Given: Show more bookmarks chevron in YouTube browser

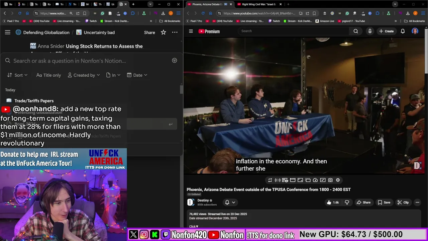Looking at the screenshot, I should pyautogui.click(x=396, y=21).
